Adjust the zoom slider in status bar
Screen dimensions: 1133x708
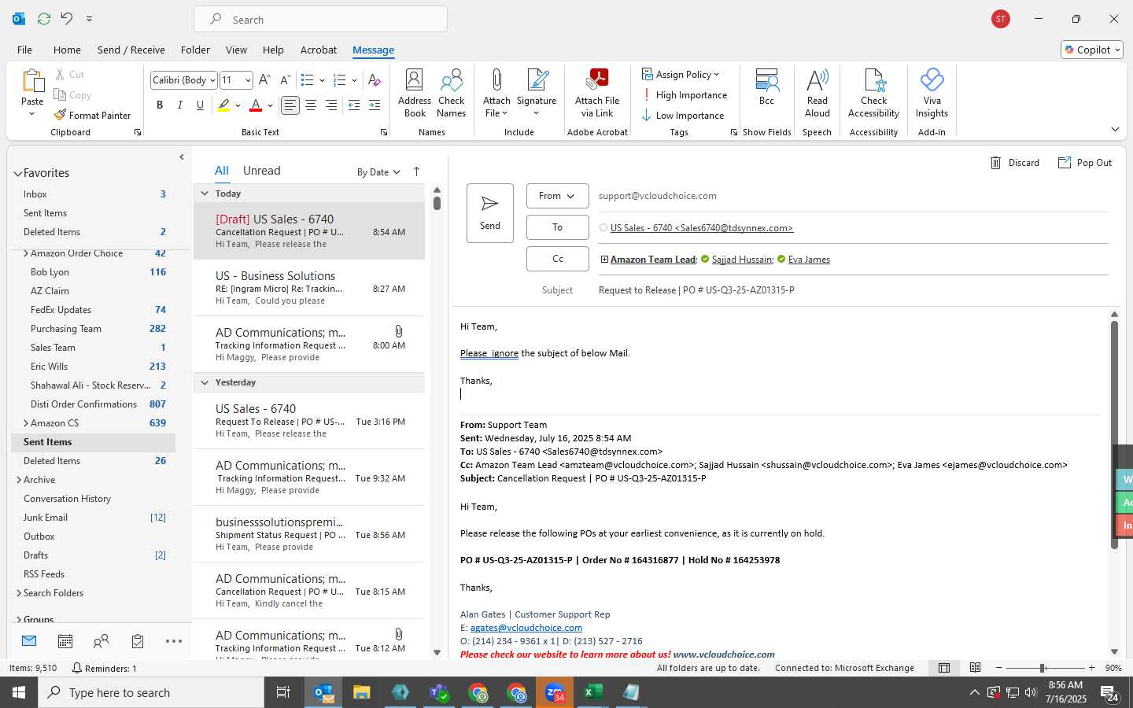pyautogui.click(x=1043, y=668)
